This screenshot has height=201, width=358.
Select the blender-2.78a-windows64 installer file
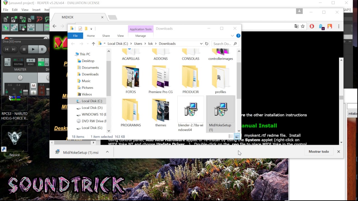190,114
